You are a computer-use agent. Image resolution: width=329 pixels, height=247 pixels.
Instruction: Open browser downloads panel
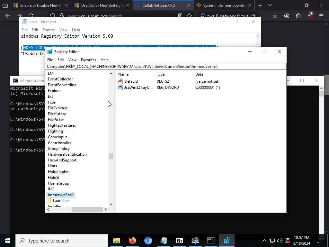coord(275,16)
